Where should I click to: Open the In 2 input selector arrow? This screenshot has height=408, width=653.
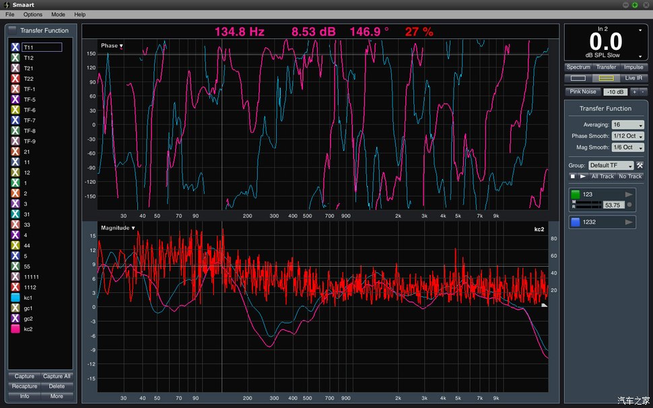[x=640, y=30]
